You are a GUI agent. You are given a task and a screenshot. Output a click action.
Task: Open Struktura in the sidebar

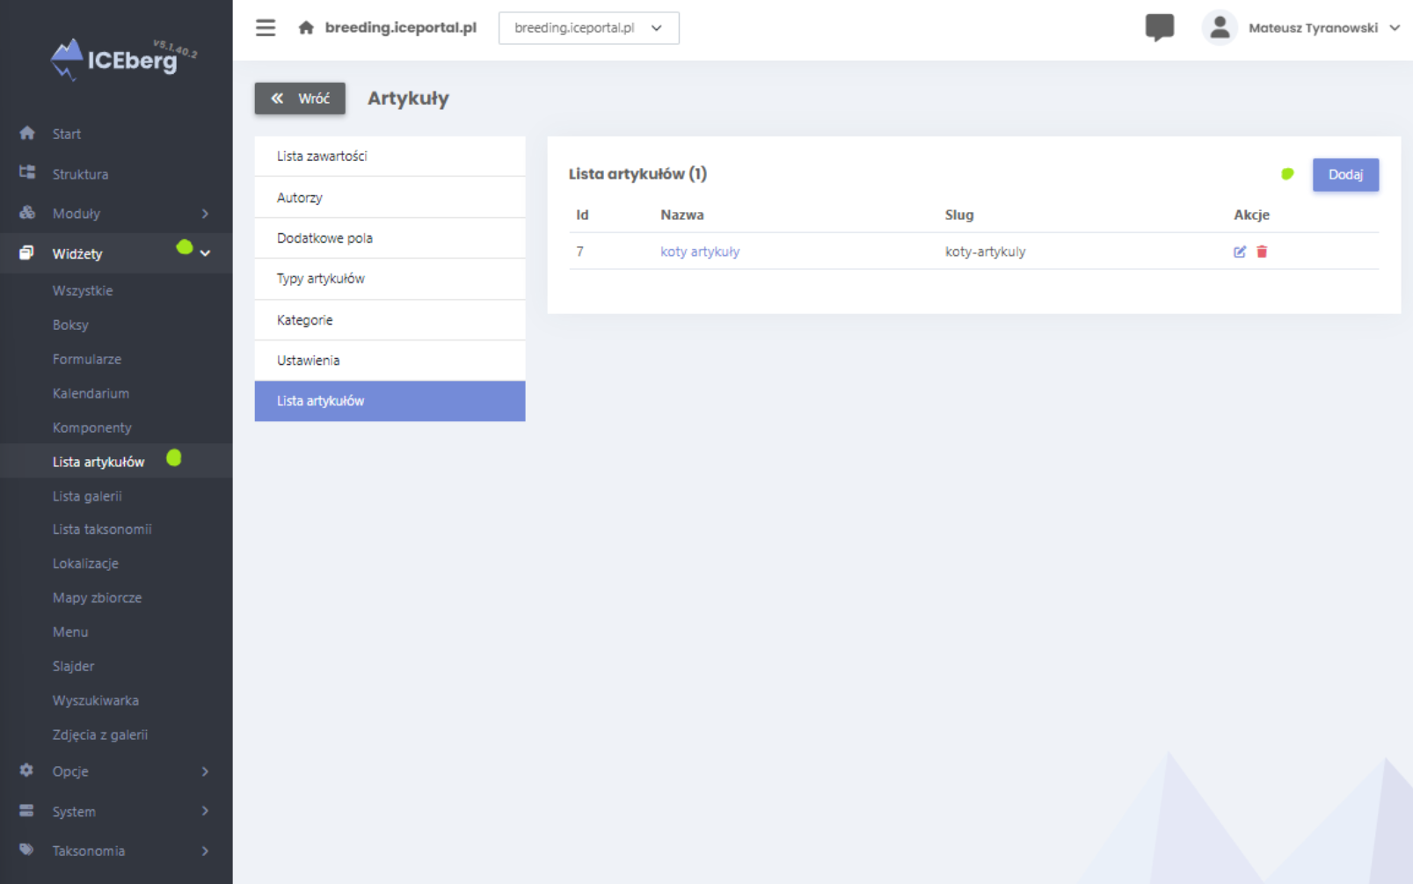point(80,174)
